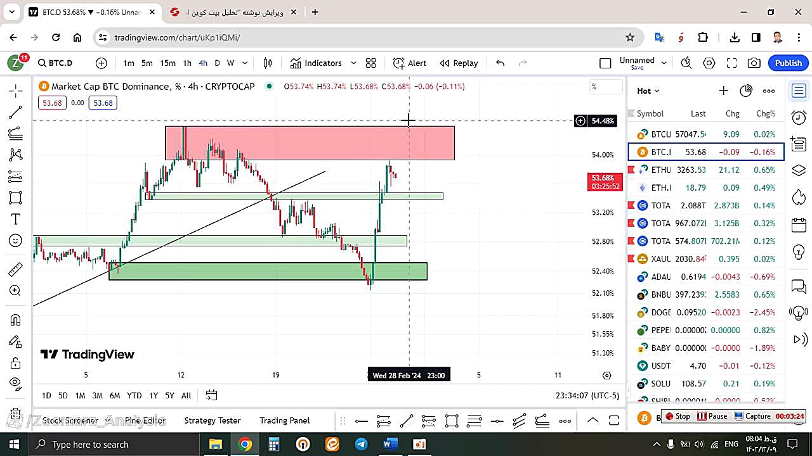Take a chart snapshot with camera

click(x=754, y=63)
